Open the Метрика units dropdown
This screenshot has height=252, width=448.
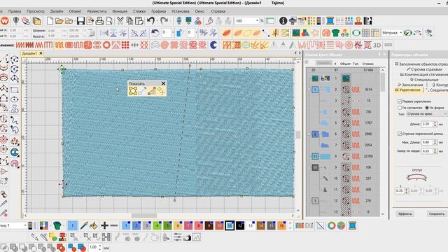tap(401, 33)
